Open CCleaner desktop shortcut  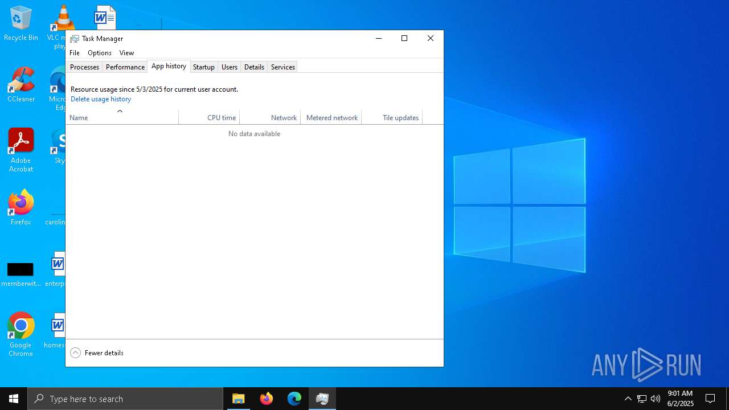(x=21, y=85)
